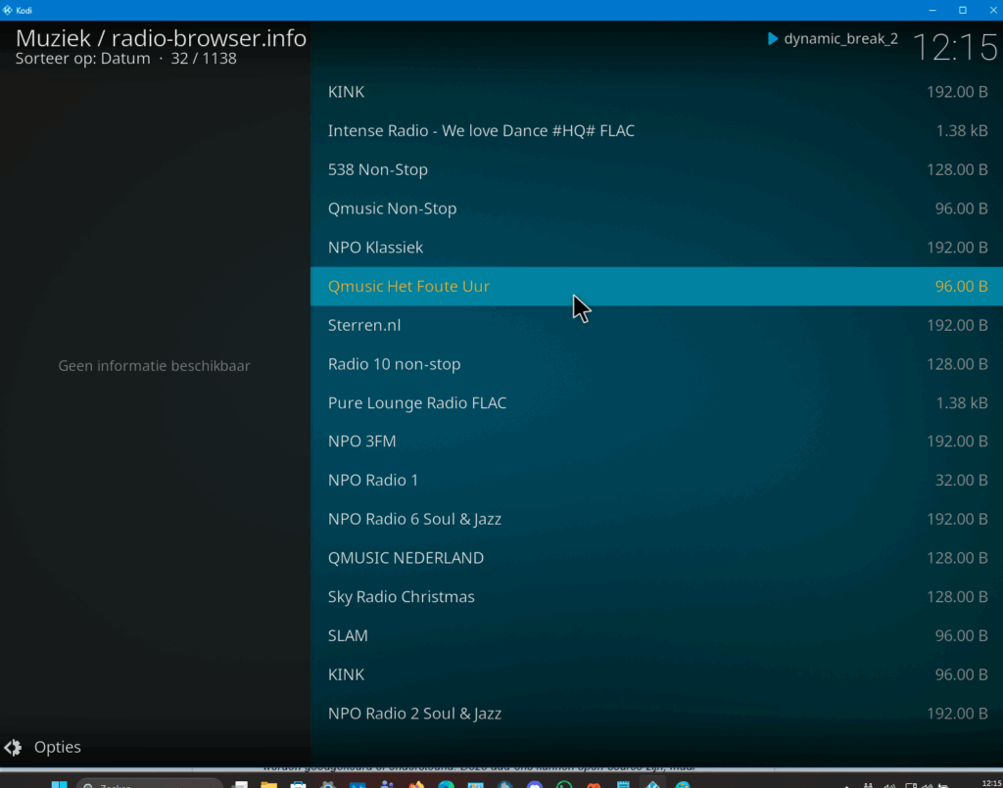The width and height of the screenshot is (1003, 788).
Task: Pick Pure Lounge Radio FLAC
Action: point(417,403)
